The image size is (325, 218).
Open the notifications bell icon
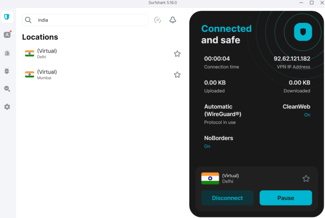pos(173,20)
